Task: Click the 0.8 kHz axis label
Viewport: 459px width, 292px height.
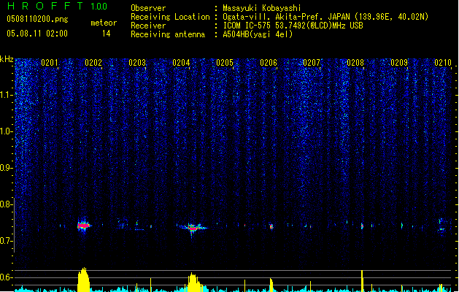Action: [x=6, y=204]
